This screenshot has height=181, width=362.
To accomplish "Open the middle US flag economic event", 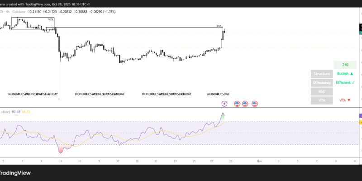I will (x=245, y=104).
